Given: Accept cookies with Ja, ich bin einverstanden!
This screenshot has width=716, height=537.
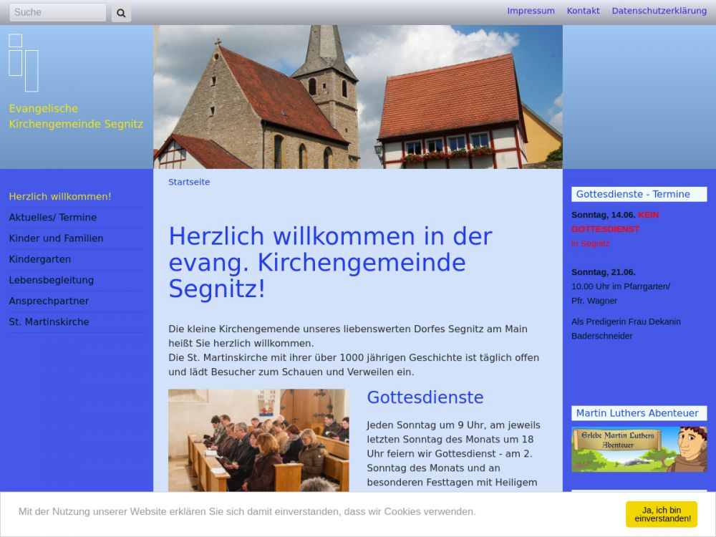Looking at the screenshot, I should [661, 514].
